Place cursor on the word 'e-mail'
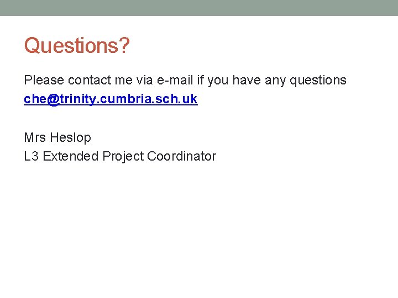The width and height of the screenshot is (398, 298). pos(175,81)
